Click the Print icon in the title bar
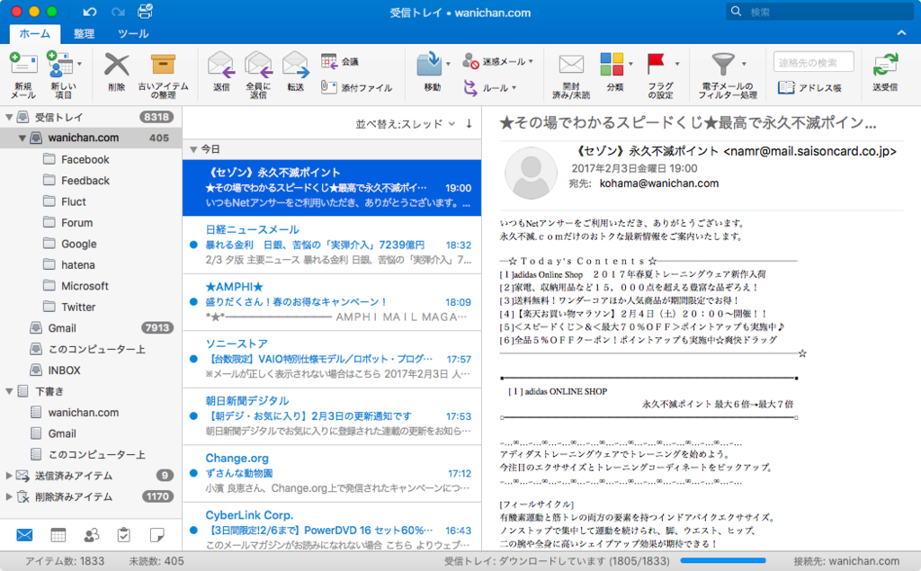 (145, 11)
